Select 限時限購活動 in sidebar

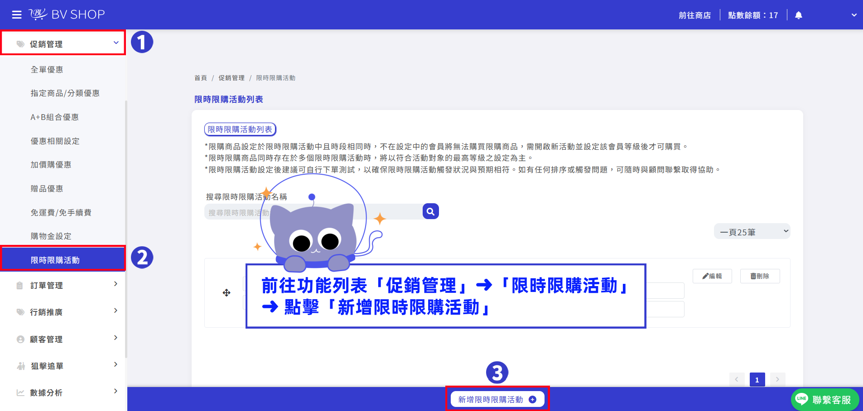tap(63, 259)
